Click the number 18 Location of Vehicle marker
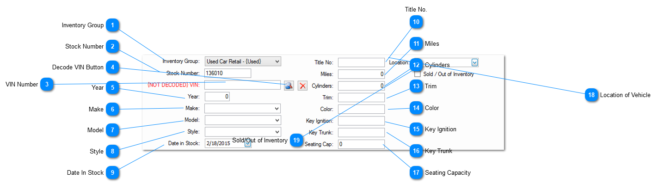The height and width of the screenshot is (184, 658). click(x=590, y=95)
